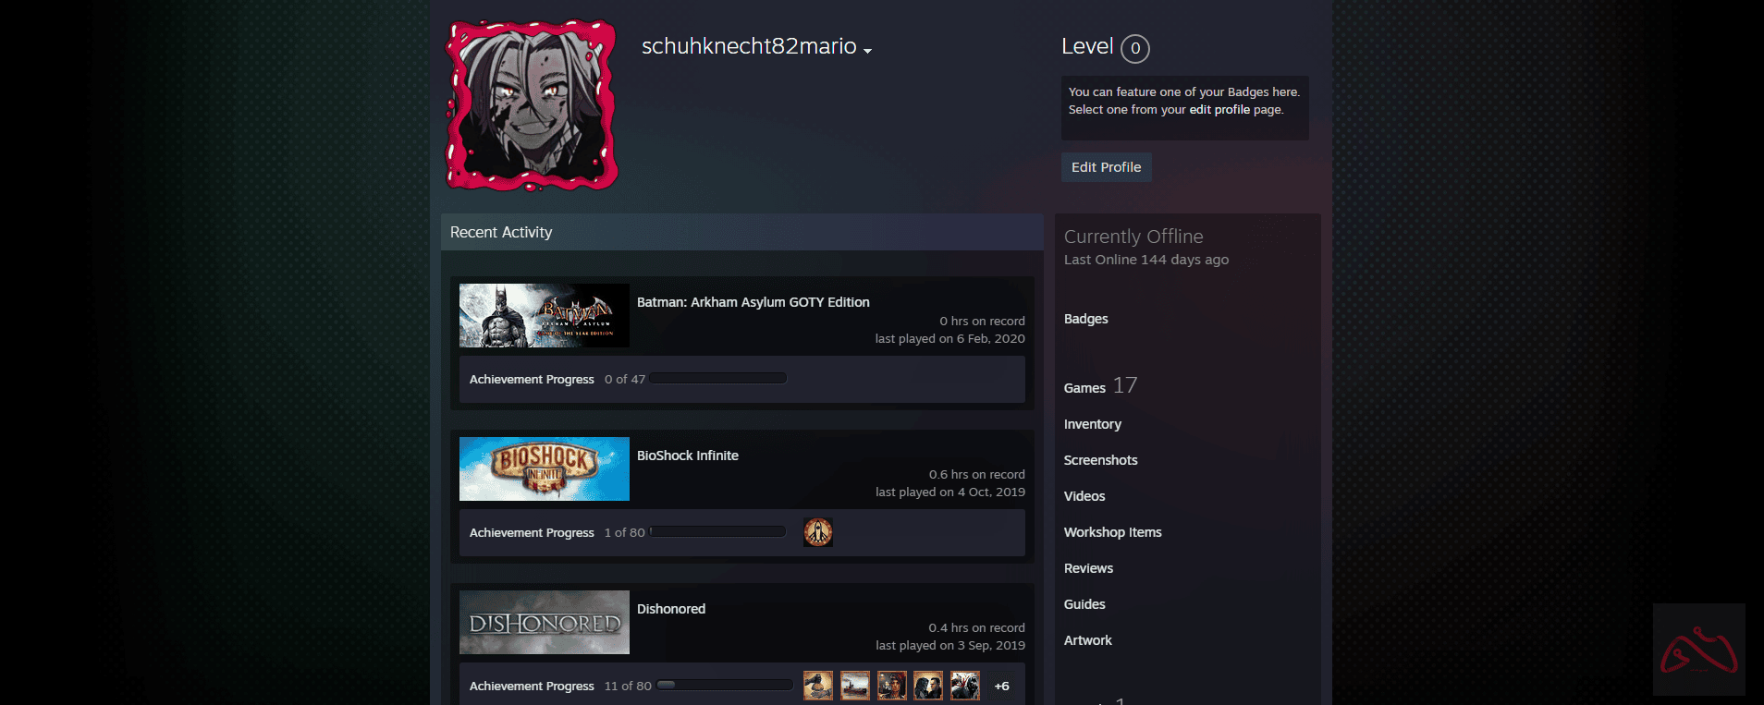Click 'Last Online 144 days ago' text
The image size is (1764, 705).
(x=1146, y=260)
